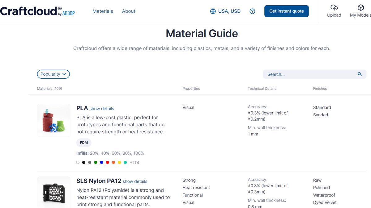Image resolution: width=371 pixels, height=208 pixels.
Task: Click the Raw finish for Nylon PA12
Action: tap(317, 180)
